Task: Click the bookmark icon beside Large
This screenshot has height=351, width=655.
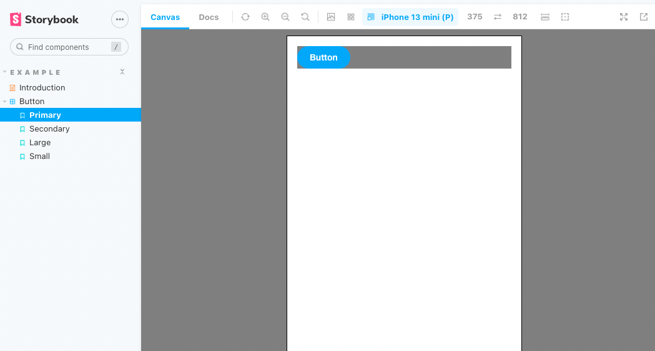Action: [x=22, y=143]
